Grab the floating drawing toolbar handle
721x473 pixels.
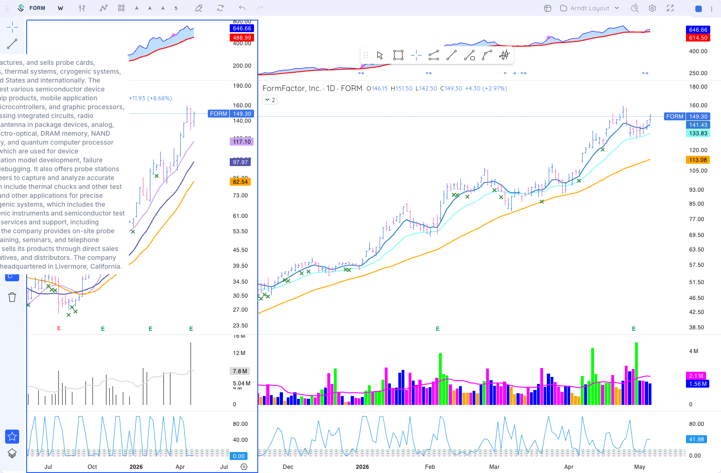(366, 56)
